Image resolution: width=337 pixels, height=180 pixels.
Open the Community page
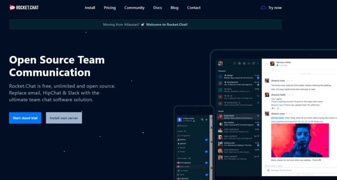click(x=134, y=8)
